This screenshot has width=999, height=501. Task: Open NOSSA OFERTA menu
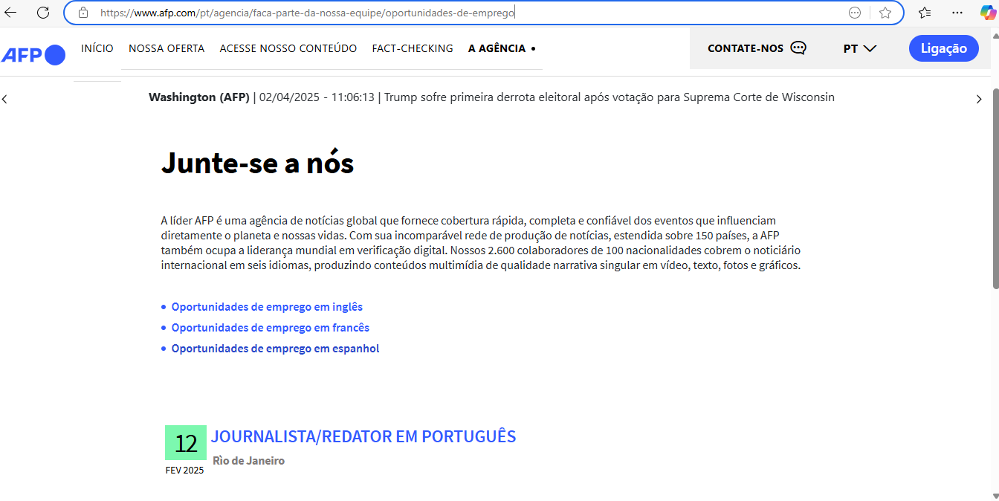click(x=166, y=48)
